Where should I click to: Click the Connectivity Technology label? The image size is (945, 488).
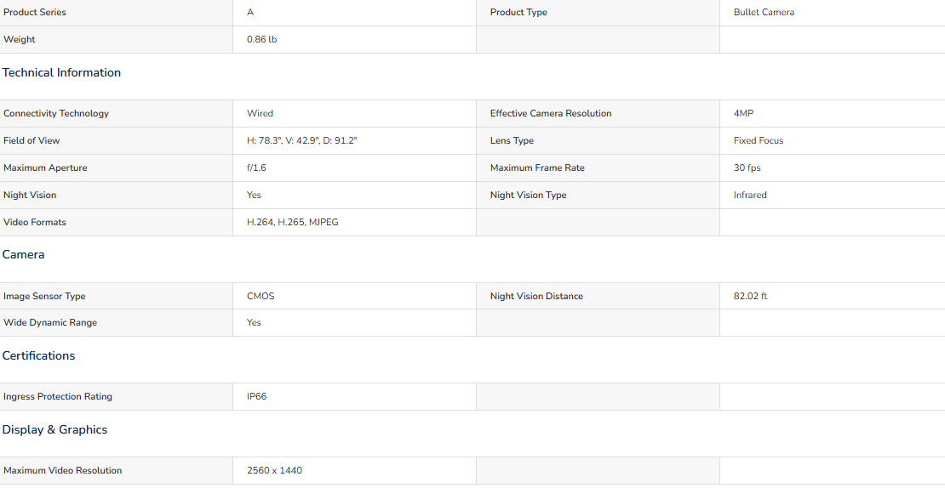56,113
